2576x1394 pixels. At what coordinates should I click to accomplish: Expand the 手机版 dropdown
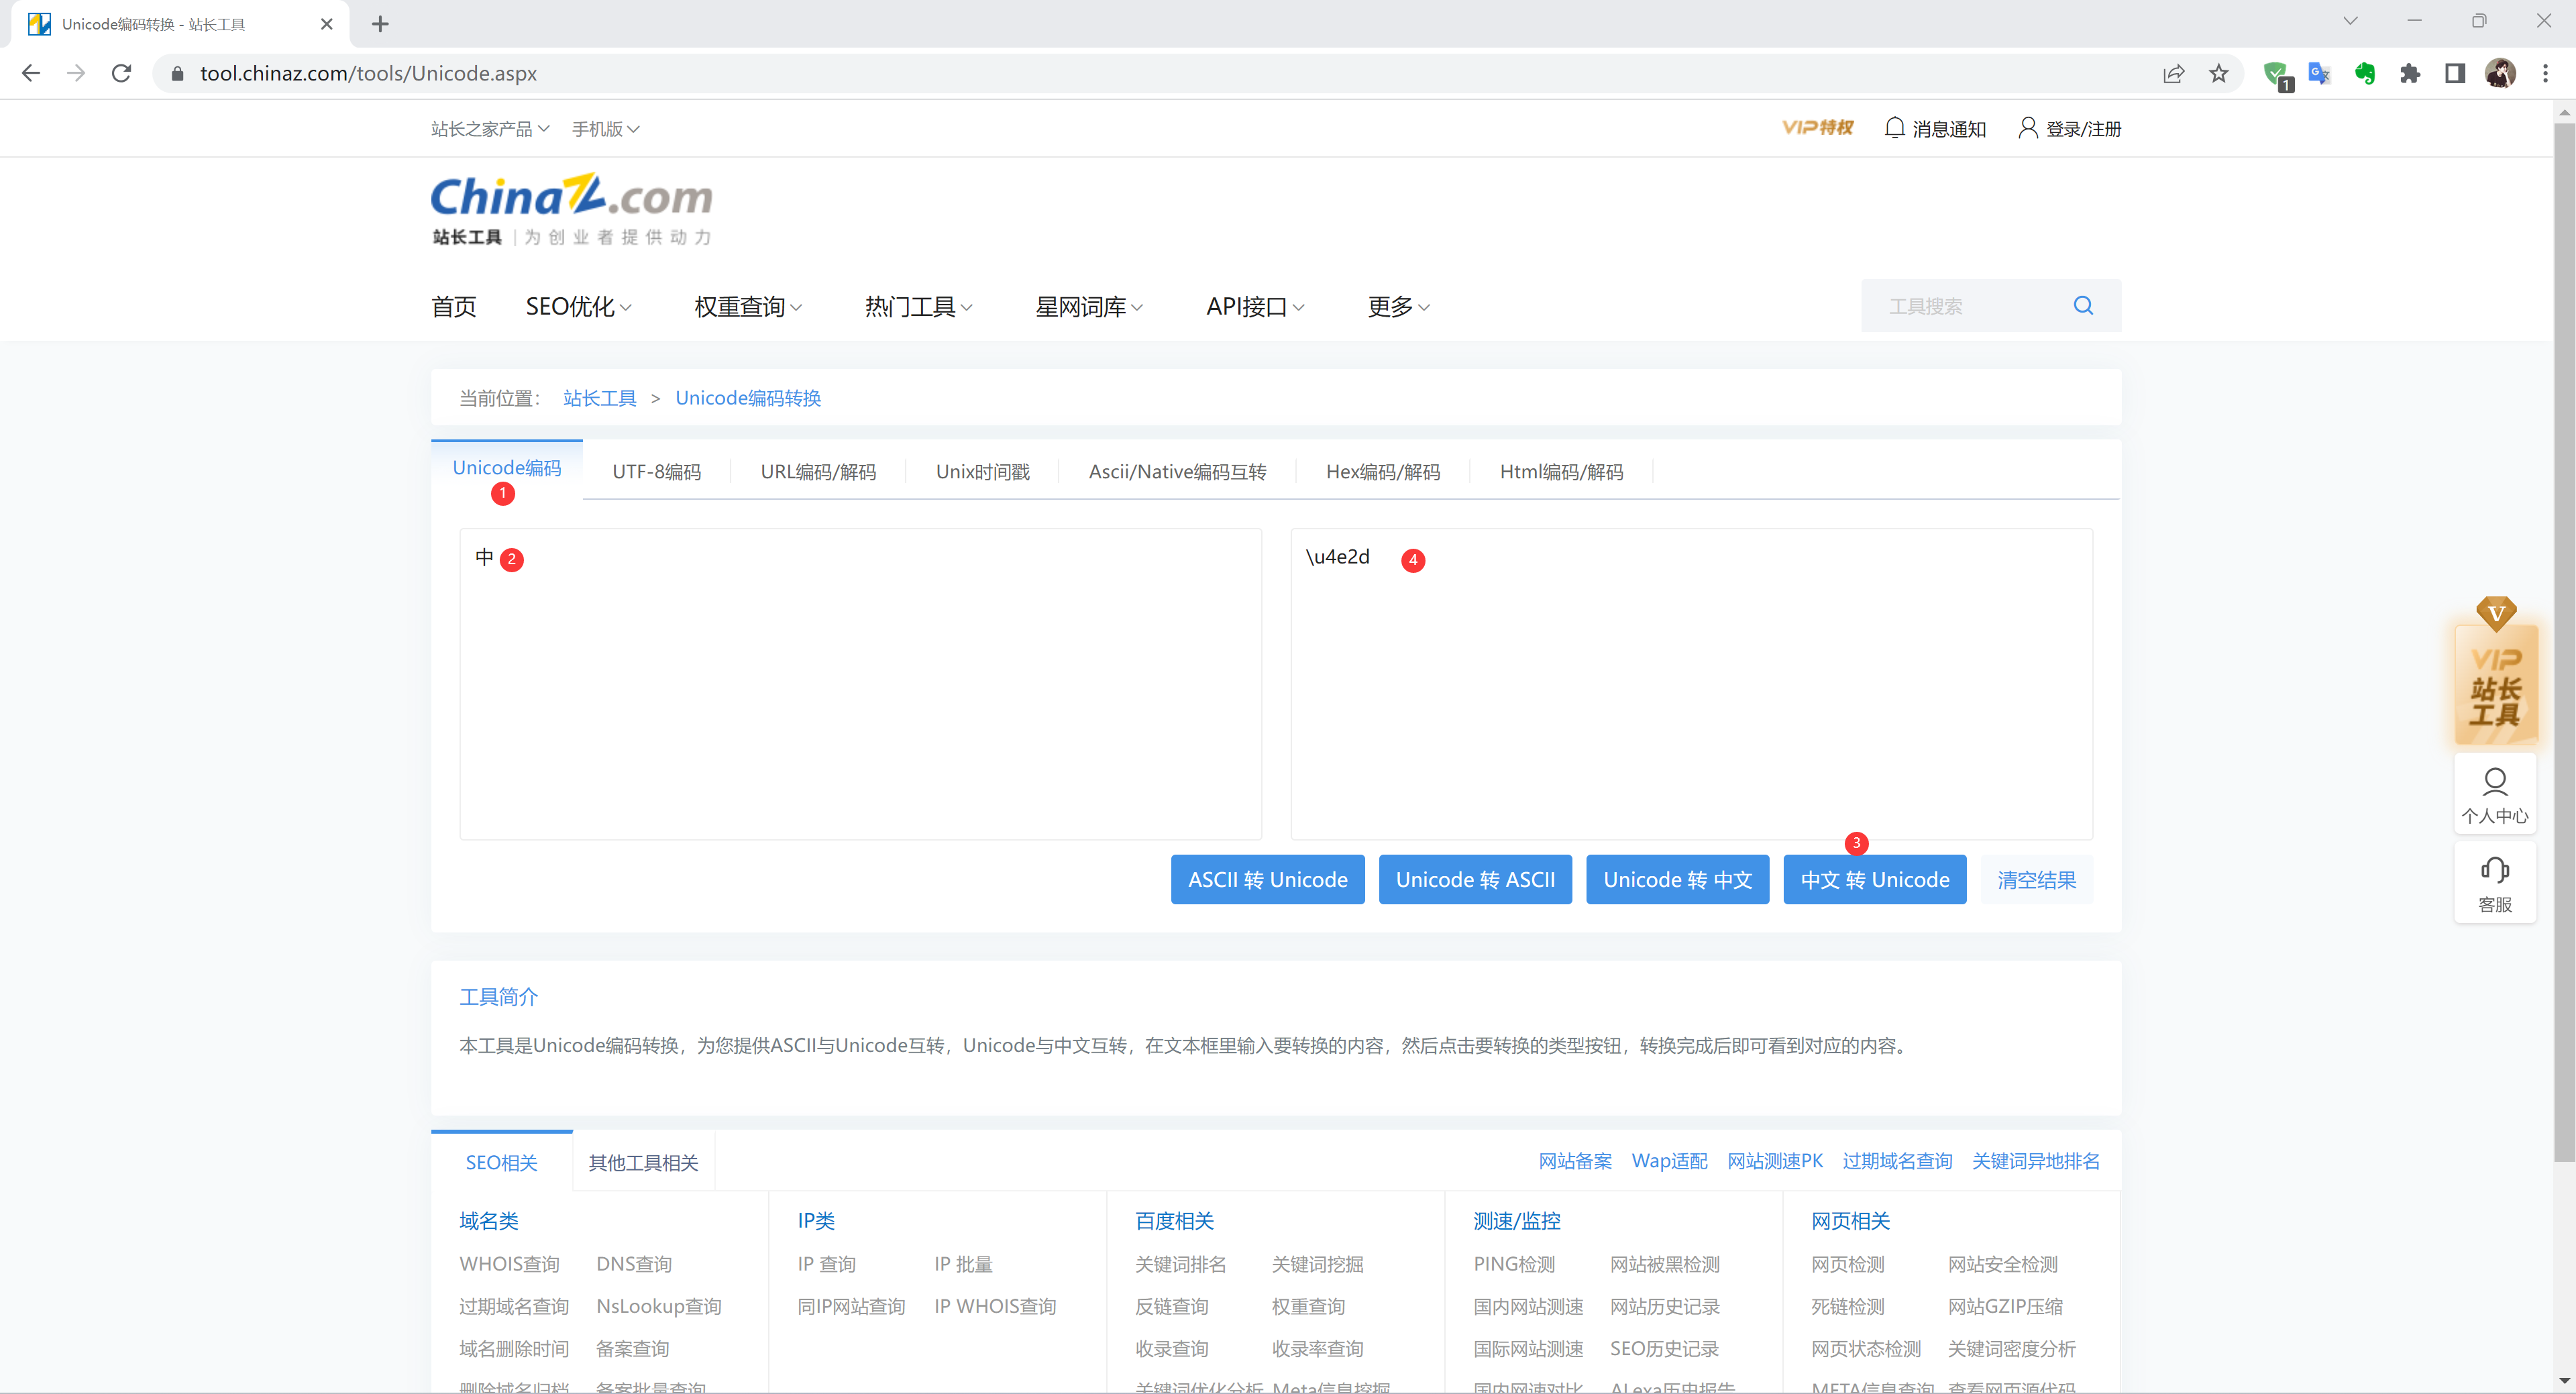pyautogui.click(x=605, y=129)
